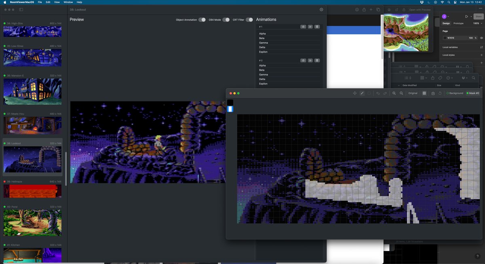Screen dimensions: 485x264
Task: Click the 1E1E1E page color swatch
Action: pyautogui.click(x=445, y=38)
